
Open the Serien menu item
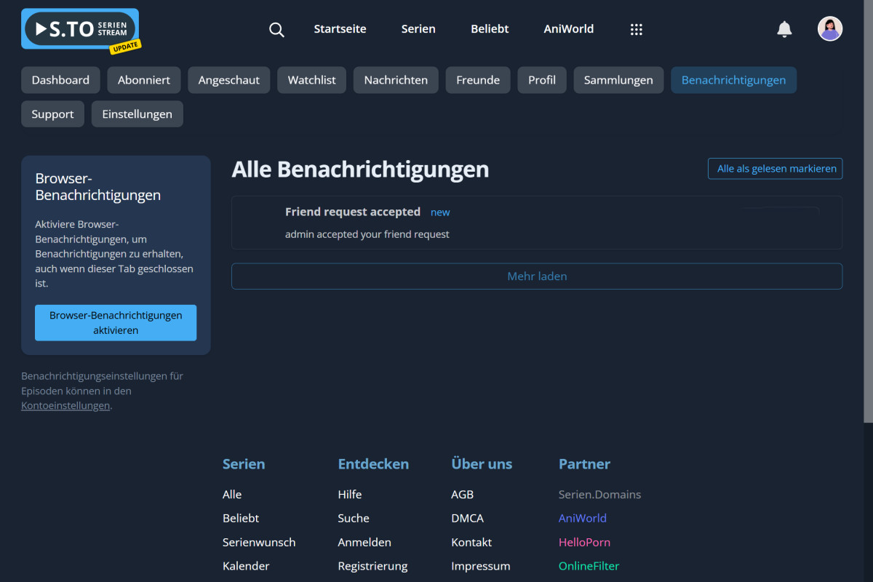click(x=418, y=29)
